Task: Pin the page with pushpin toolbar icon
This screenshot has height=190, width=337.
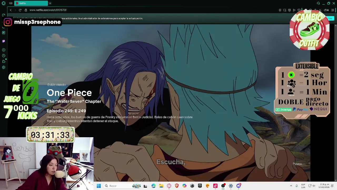Action: click(280, 10)
